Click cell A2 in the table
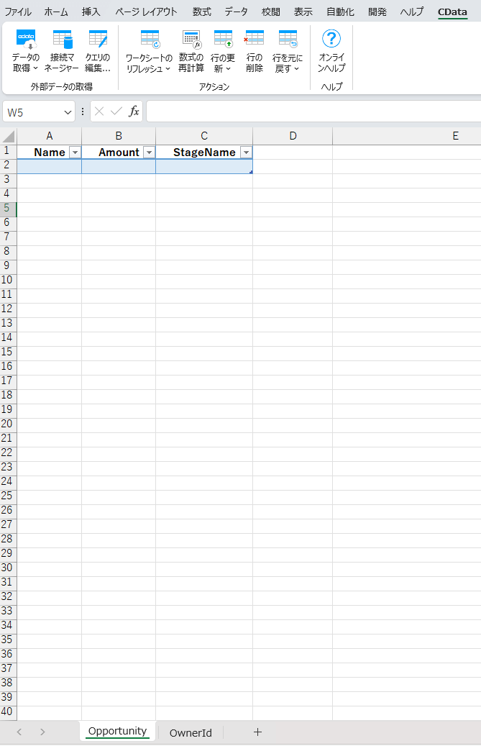 point(50,166)
